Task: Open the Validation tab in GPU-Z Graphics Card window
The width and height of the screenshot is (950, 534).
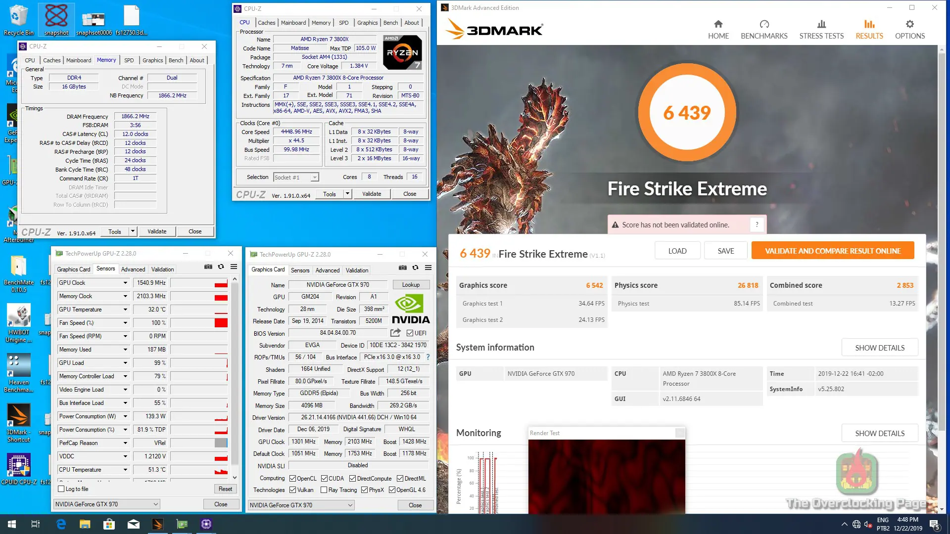Action: [357, 270]
